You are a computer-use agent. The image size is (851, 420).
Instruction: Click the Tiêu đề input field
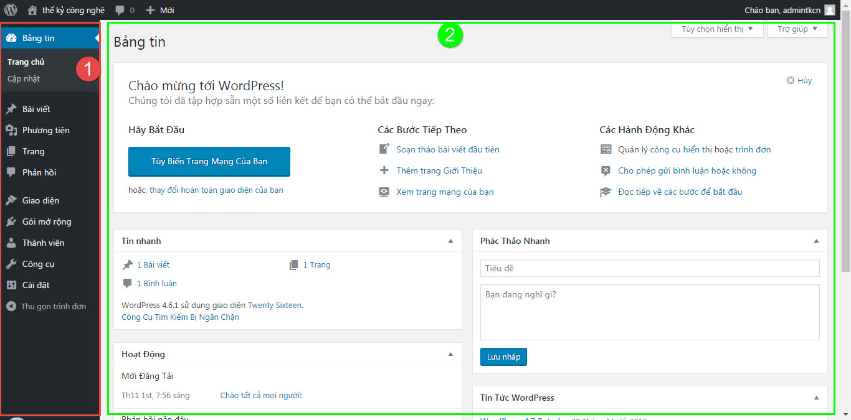pos(650,268)
